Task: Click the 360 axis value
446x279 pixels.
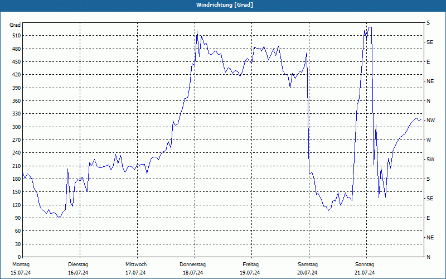Action: [x=16, y=101]
